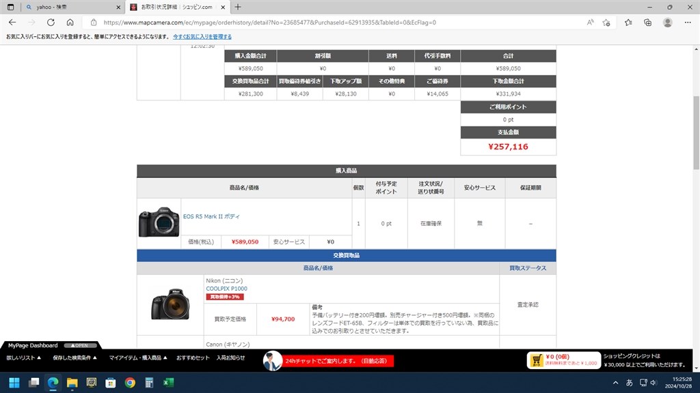This screenshot has width=700, height=393.
Task: Open the favorites list
Action: [x=628, y=23]
